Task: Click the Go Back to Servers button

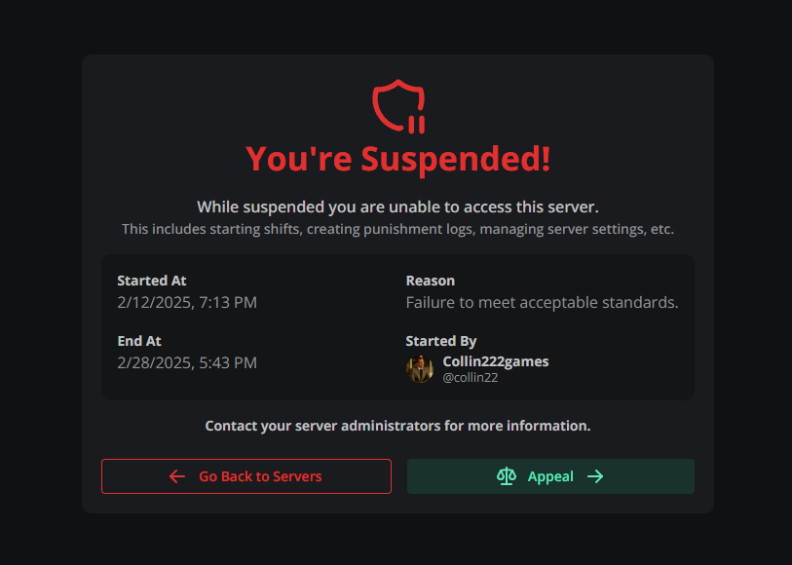Action: [x=245, y=476]
